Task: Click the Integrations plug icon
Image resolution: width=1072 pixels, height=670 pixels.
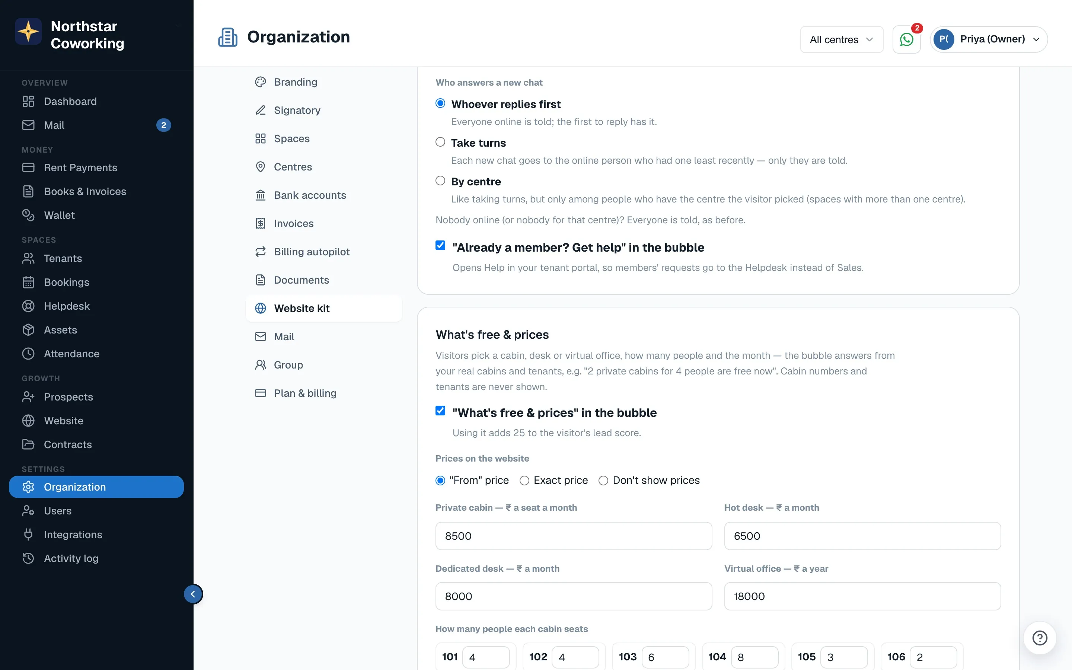Action: pyautogui.click(x=28, y=535)
